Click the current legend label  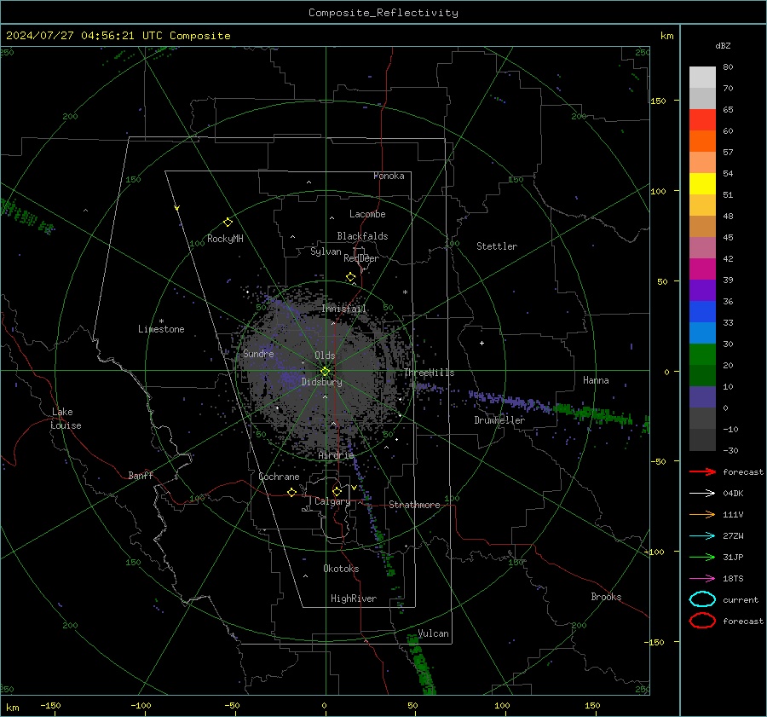pyautogui.click(x=741, y=599)
